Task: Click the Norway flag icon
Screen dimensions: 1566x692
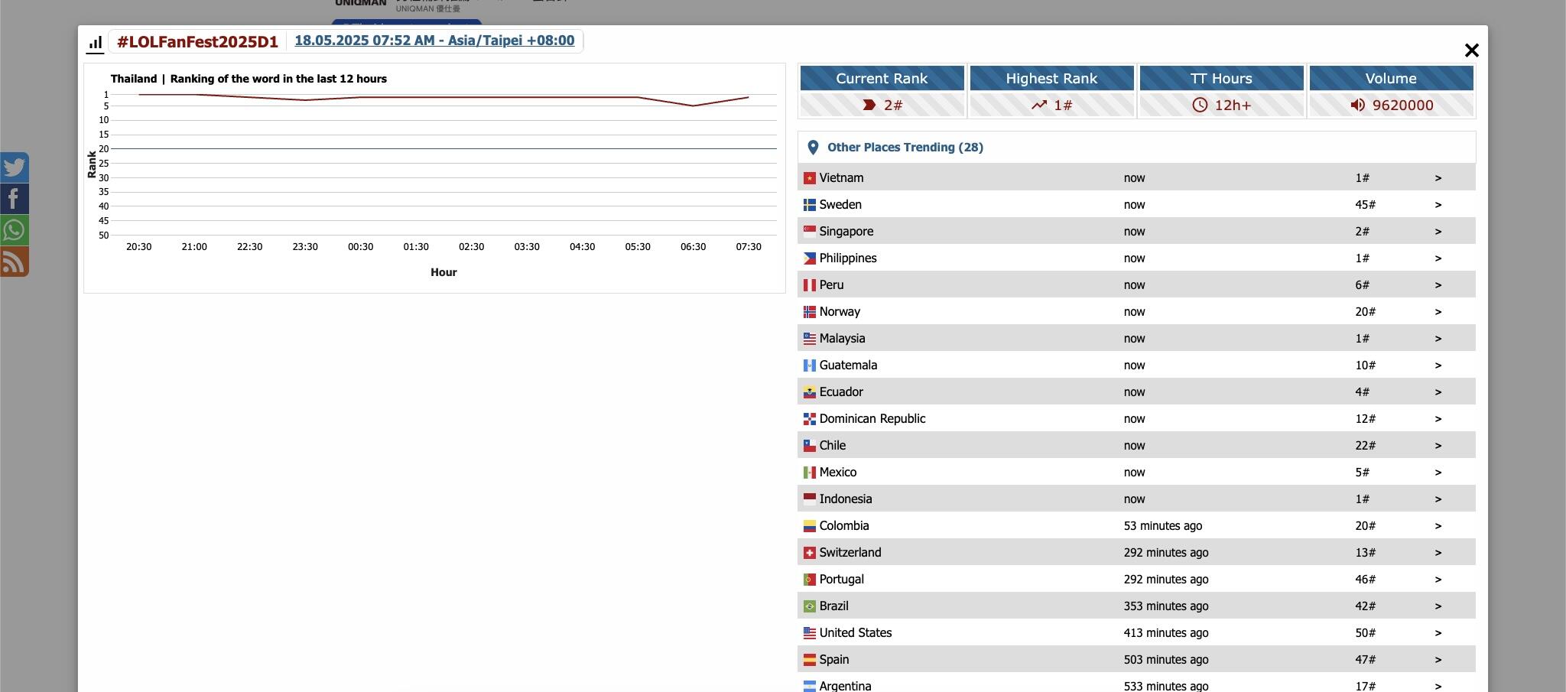Action: pyautogui.click(x=810, y=312)
